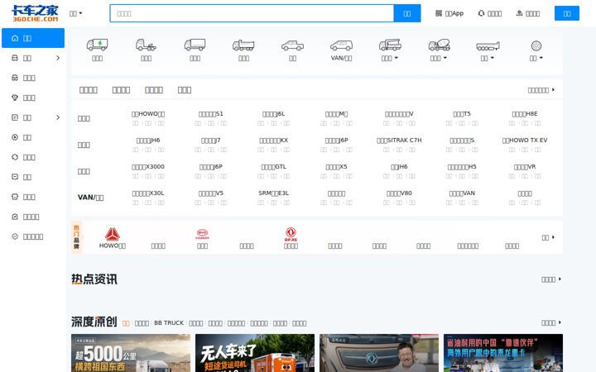596x372 pixels.
Task: Open the article thumbnail with smiling man
Action: point(379,353)
